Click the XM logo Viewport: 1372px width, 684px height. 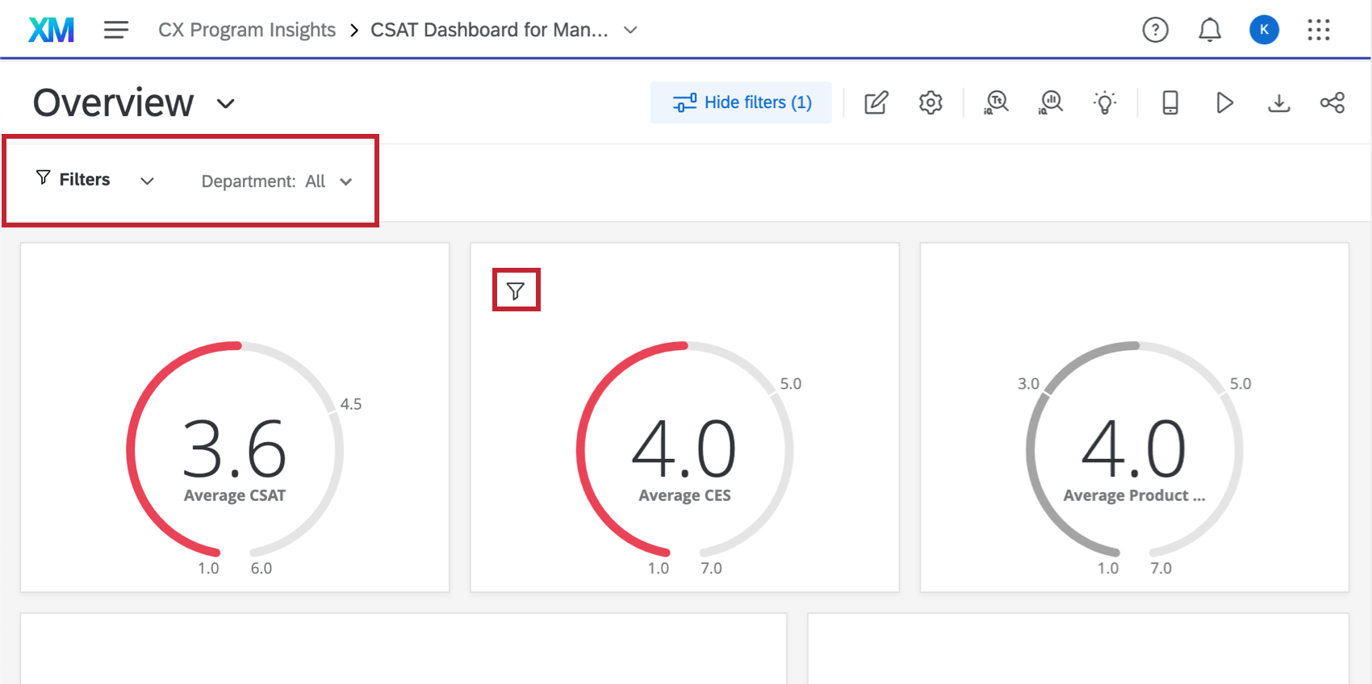(x=51, y=30)
